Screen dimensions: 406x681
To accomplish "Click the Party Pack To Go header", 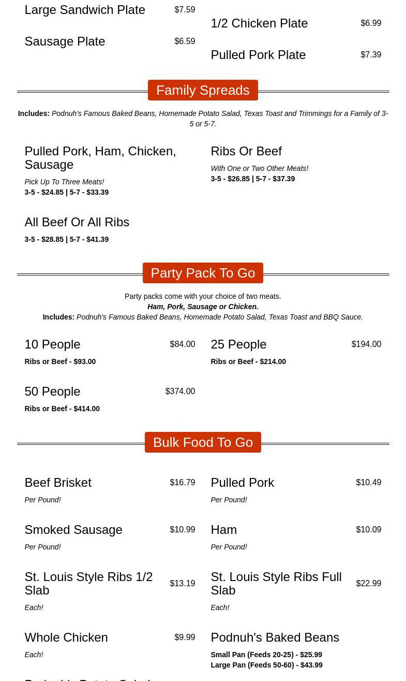I will [x=203, y=273].
